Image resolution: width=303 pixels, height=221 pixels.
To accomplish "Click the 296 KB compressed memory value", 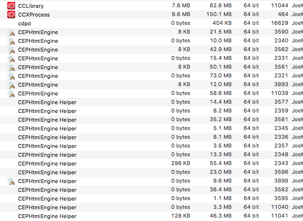I will (x=181, y=164).
